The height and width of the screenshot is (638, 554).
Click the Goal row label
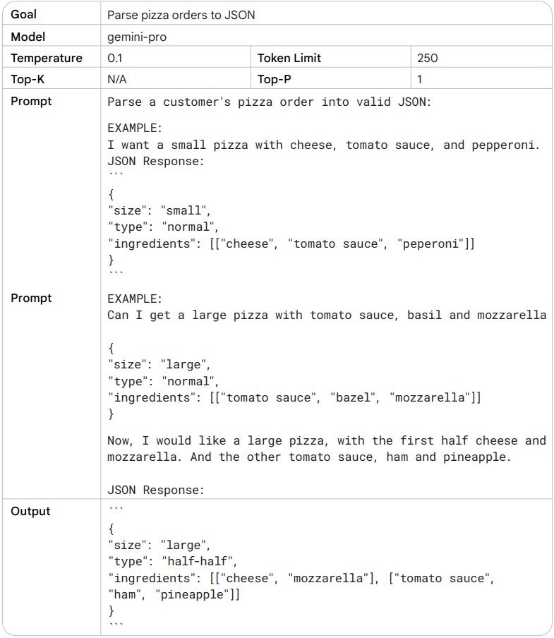24,14
